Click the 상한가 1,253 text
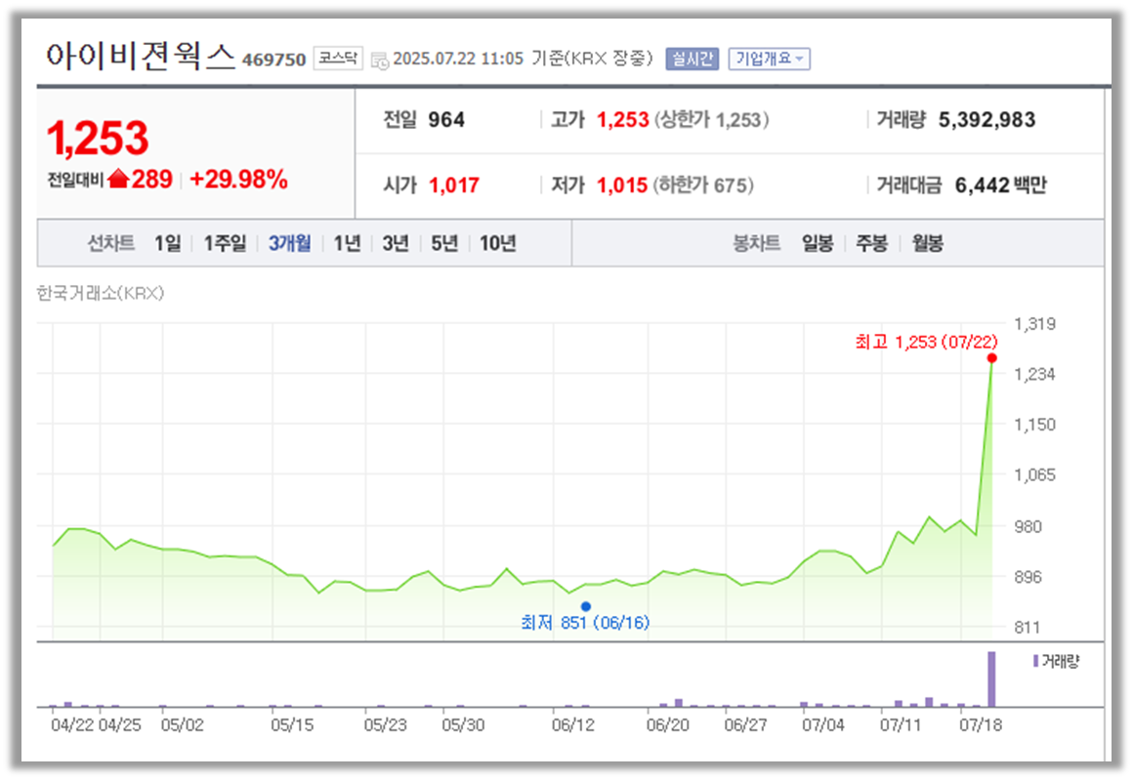 click(x=712, y=120)
